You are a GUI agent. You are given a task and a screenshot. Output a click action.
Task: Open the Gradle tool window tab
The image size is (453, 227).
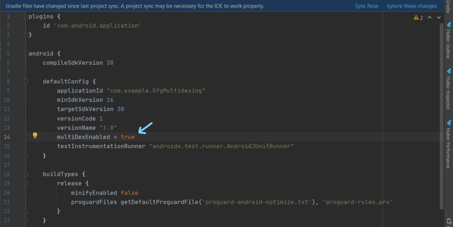[448, 6]
